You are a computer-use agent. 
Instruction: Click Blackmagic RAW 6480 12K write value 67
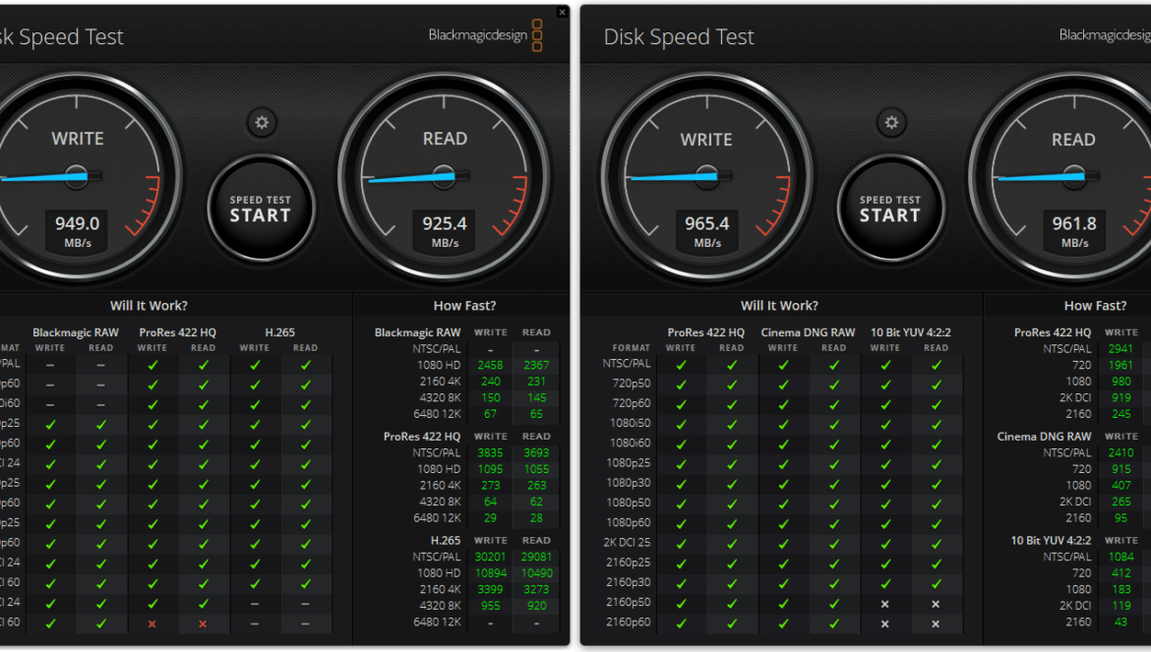point(490,414)
